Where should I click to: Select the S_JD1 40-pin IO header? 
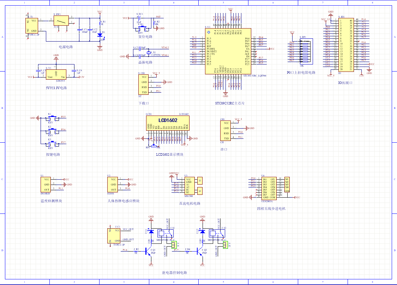click(346, 45)
